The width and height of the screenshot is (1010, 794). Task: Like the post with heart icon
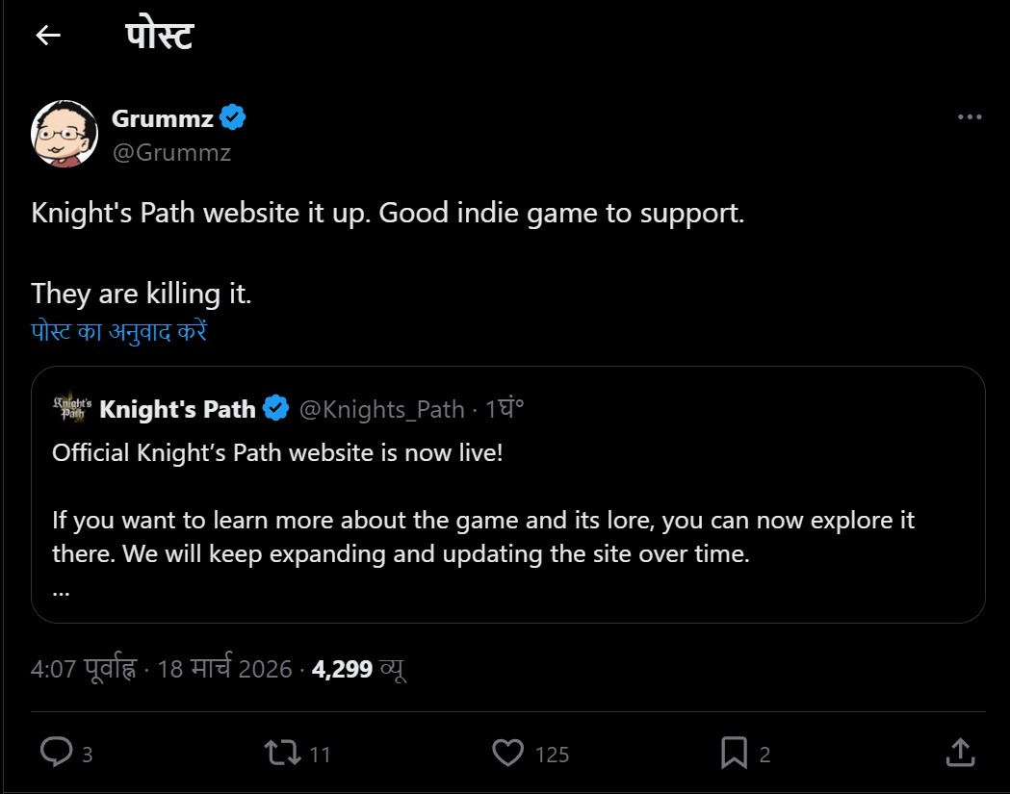click(x=508, y=753)
